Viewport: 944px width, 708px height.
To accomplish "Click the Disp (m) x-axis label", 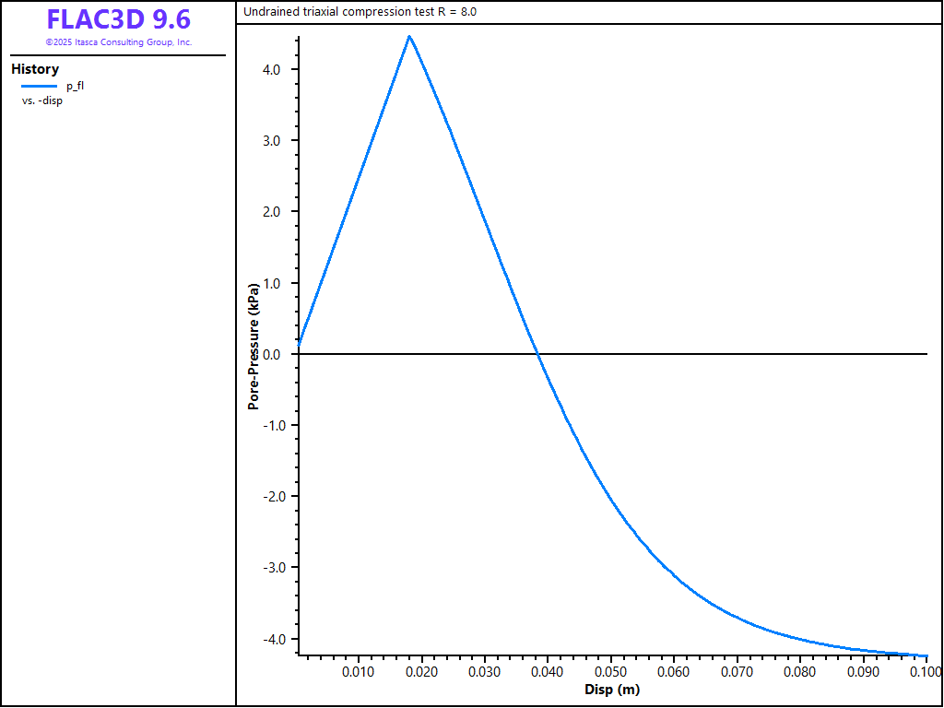I will (611, 690).
